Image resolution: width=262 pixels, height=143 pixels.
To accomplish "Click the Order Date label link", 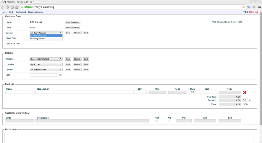I will (x=11, y=38).
